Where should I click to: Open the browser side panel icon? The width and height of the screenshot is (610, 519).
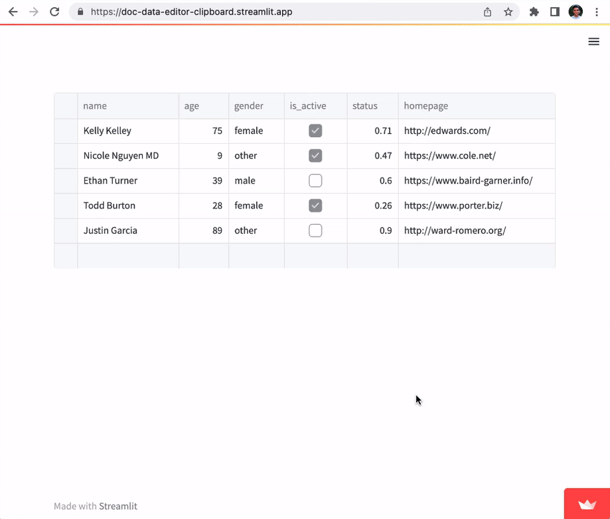coord(555,11)
